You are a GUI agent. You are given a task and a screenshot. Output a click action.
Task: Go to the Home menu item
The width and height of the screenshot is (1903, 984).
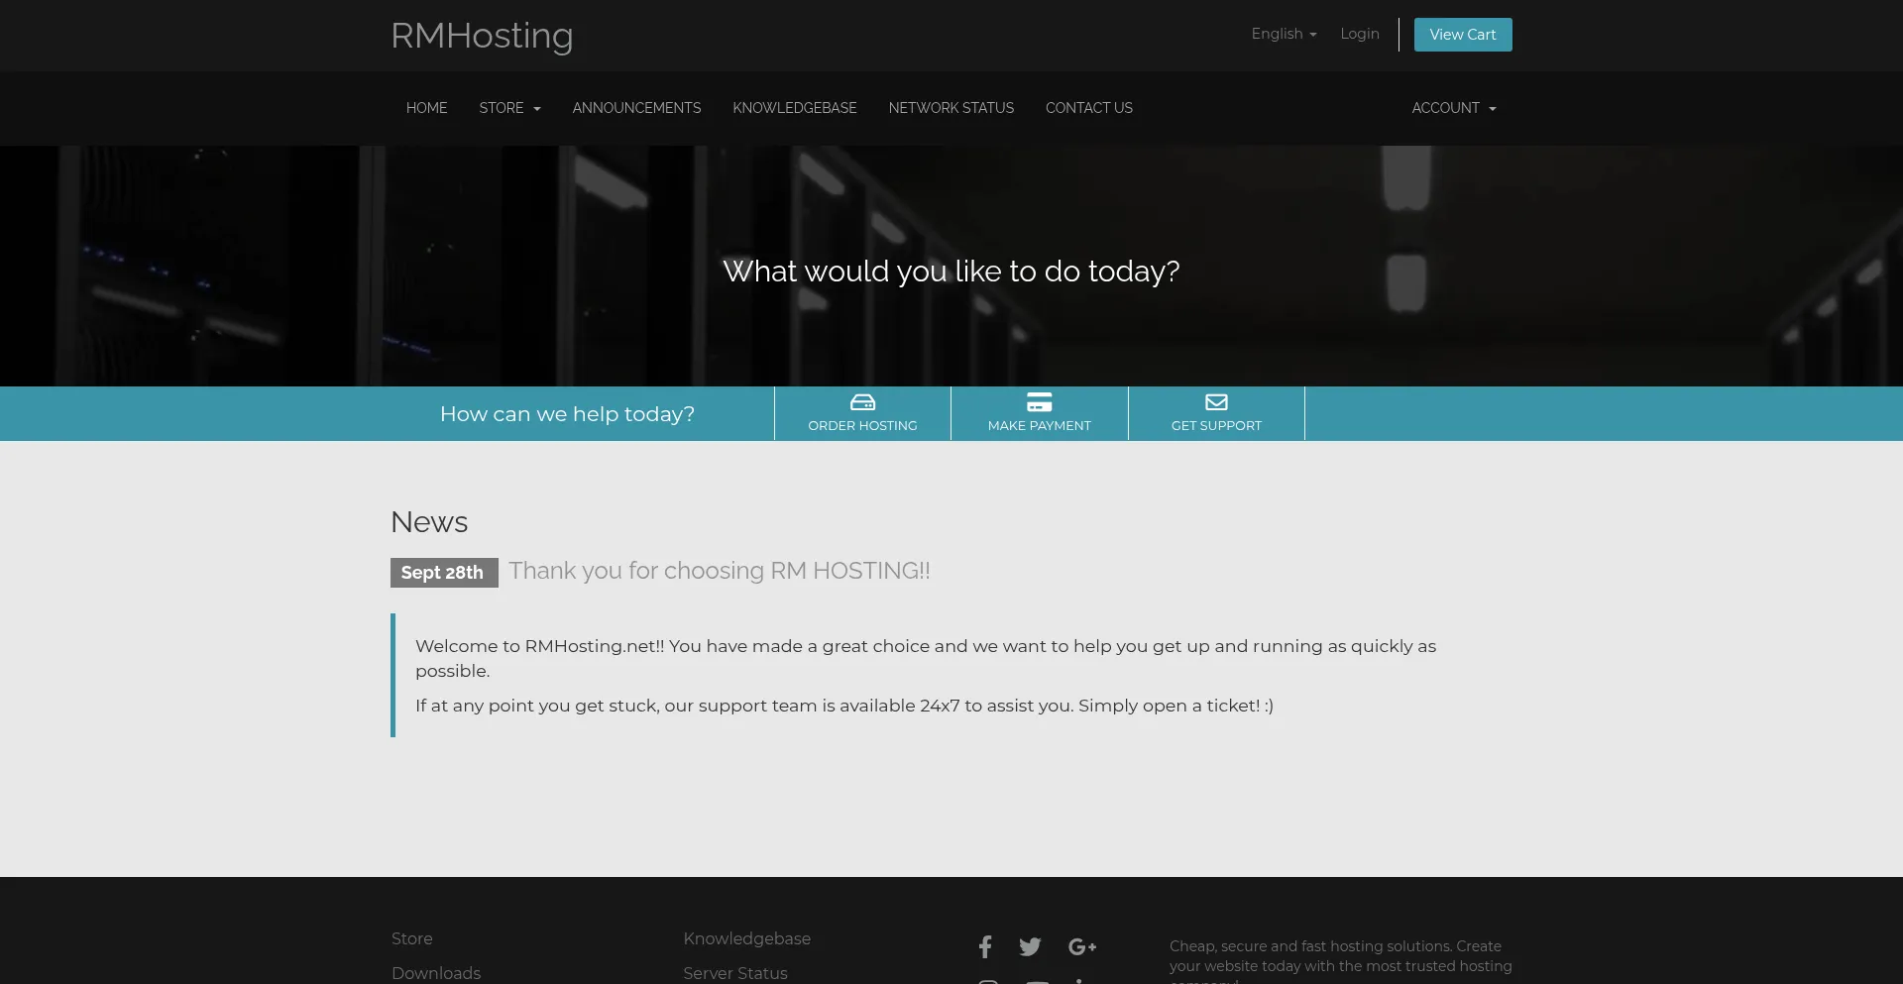pos(426,108)
